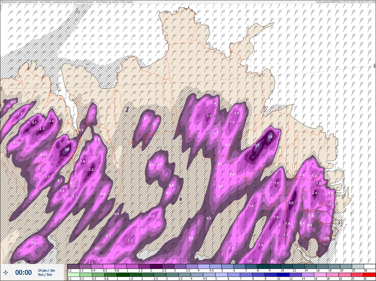Click the 3.6 precipitation value on the map

pyautogui.click(x=271, y=137)
